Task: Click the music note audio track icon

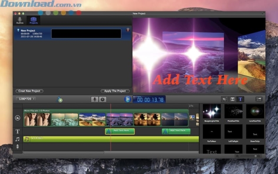Action: [x=18, y=139]
